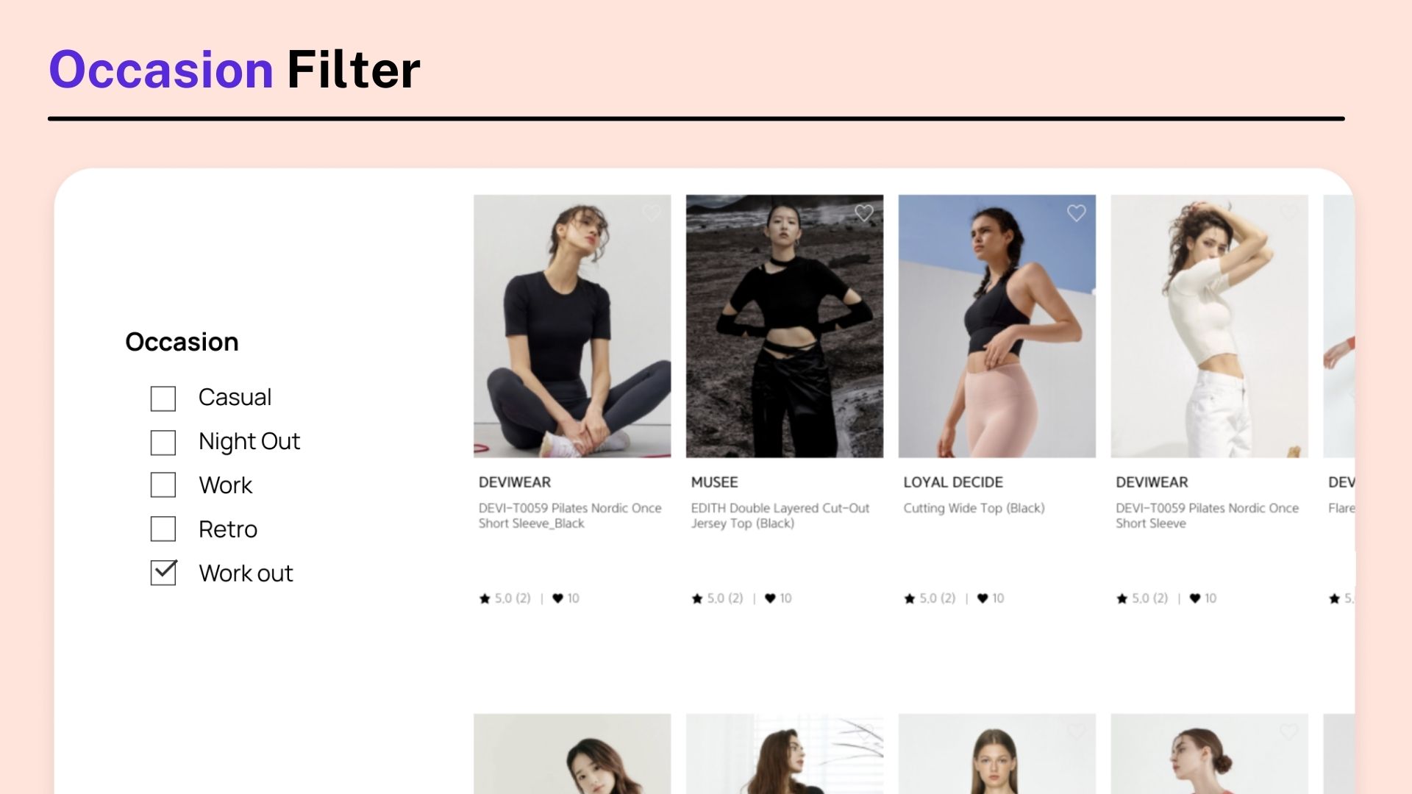The height and width of the screenshot is (794, 1412).
Task: Select the Work occasion checkbox
Action: tap(163, 484)
